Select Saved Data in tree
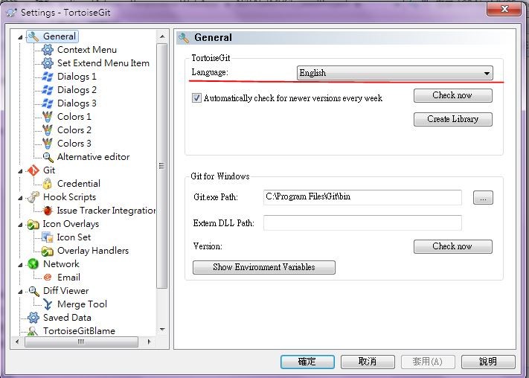Screen dimensions: 529x378 67,318
